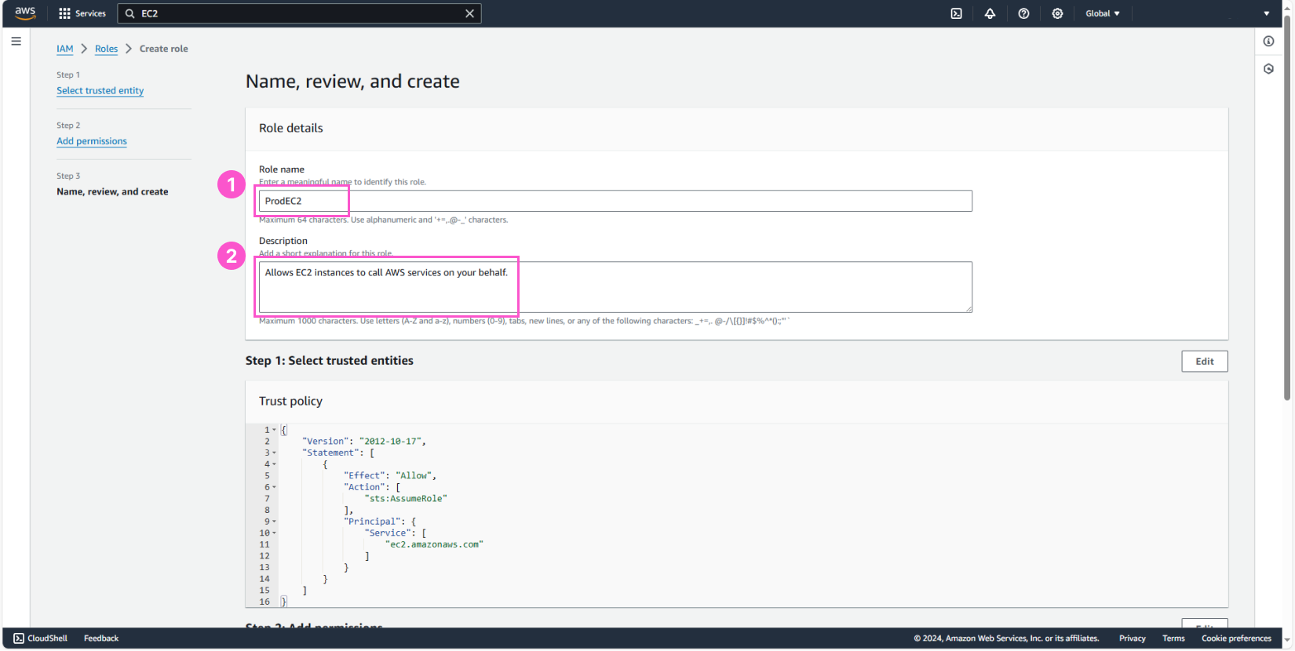
Task: Click the search magnifier icon
Action: [x=130, y=13]
